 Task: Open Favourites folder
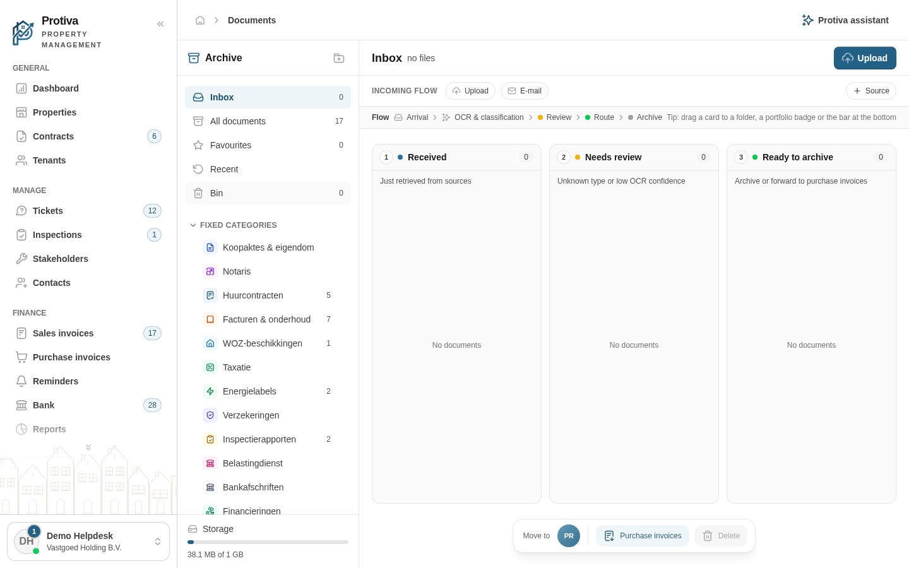[x=268, y=145]
